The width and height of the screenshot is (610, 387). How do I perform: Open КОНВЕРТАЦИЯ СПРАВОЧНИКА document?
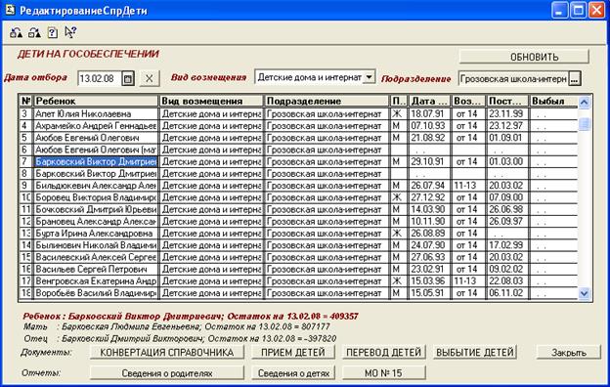167,353
